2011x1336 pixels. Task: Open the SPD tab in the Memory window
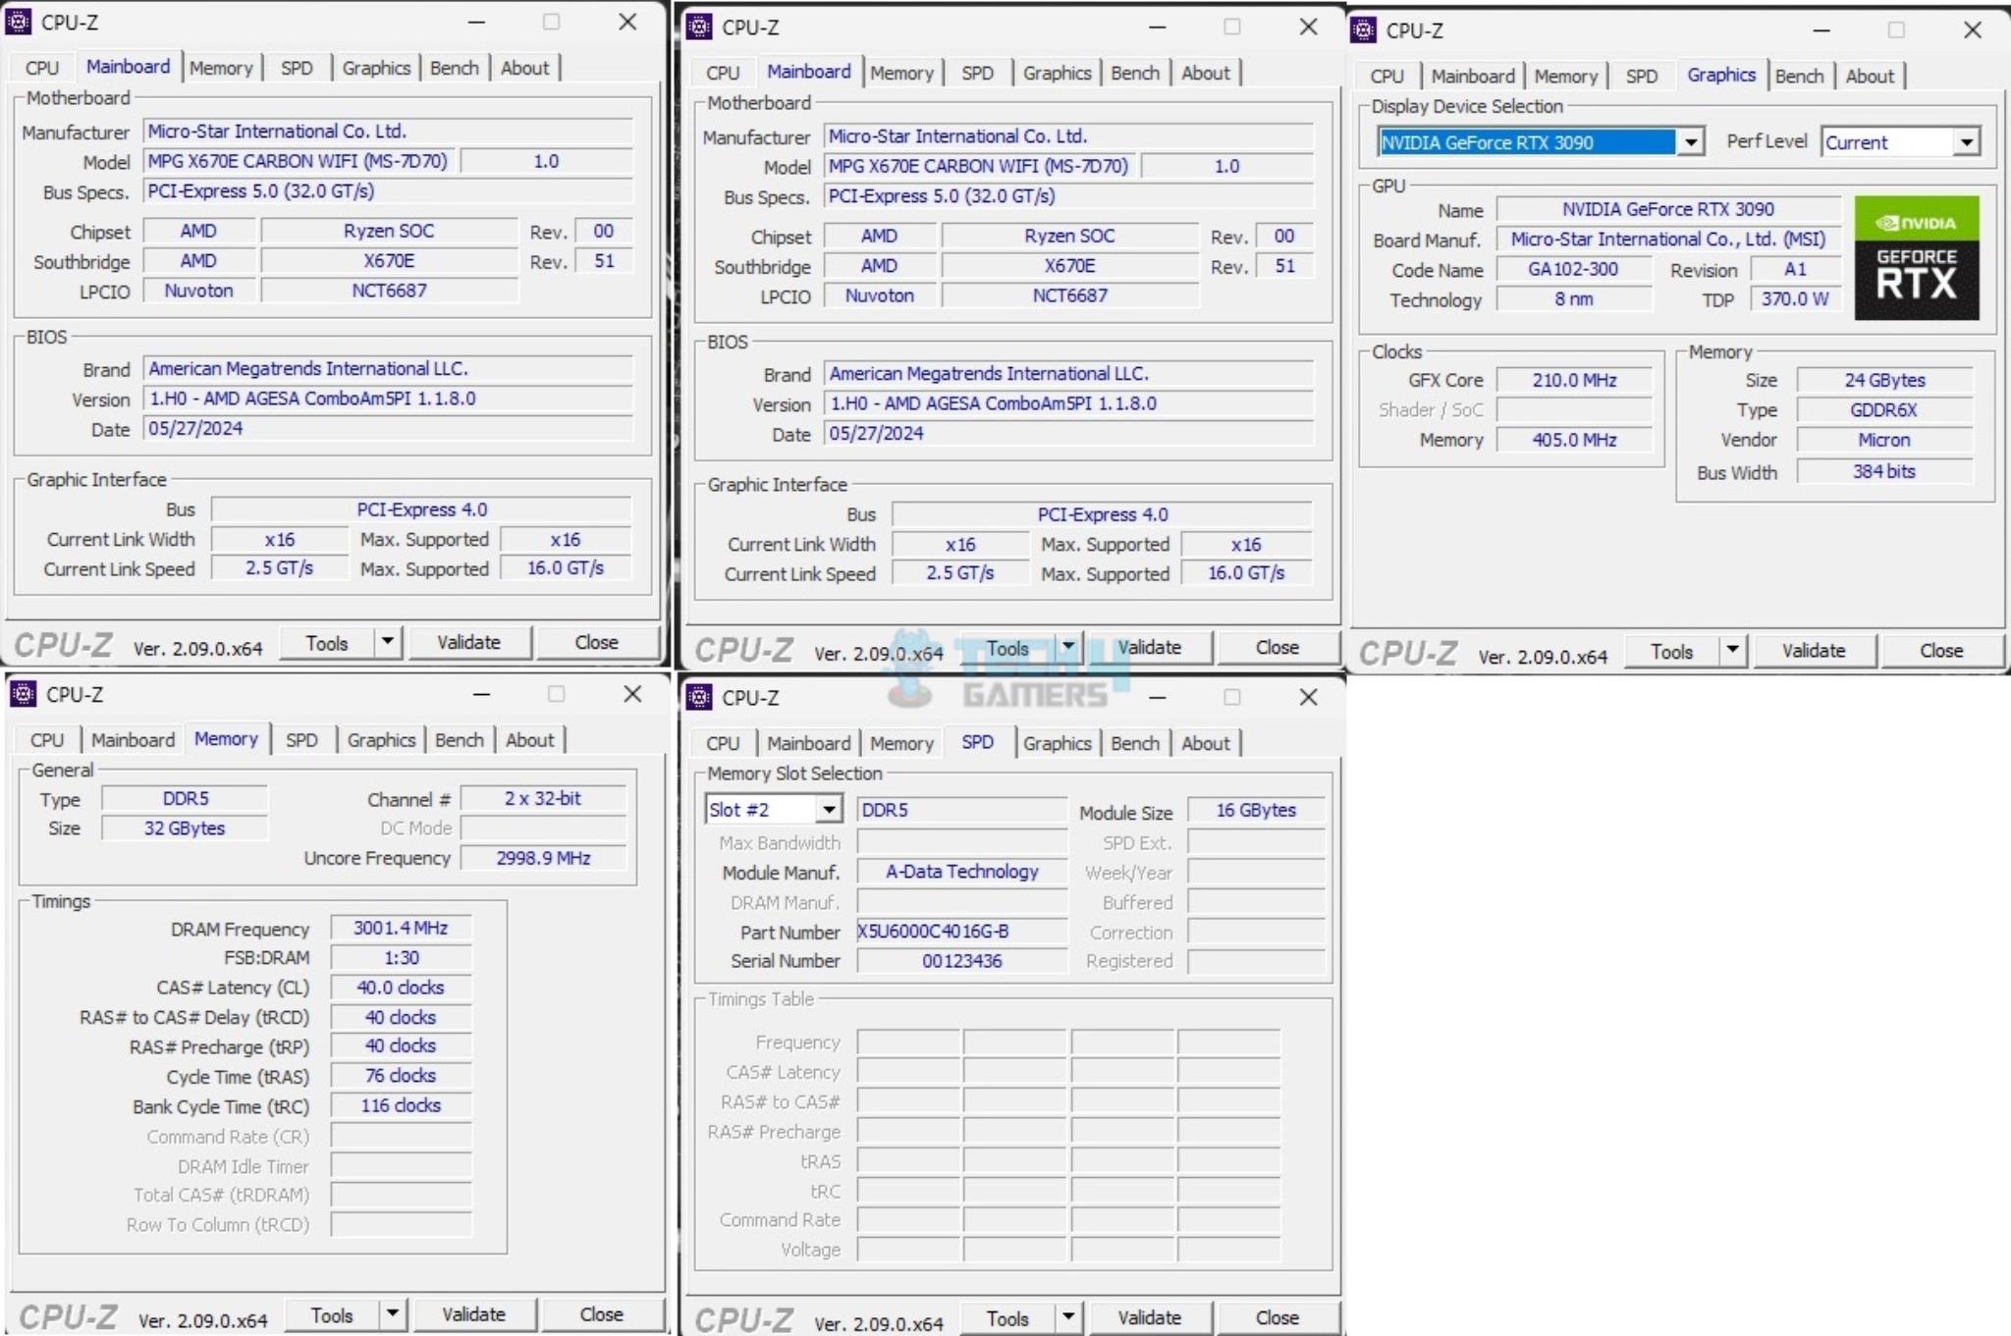pyautogui.click(x=300, y=740)
